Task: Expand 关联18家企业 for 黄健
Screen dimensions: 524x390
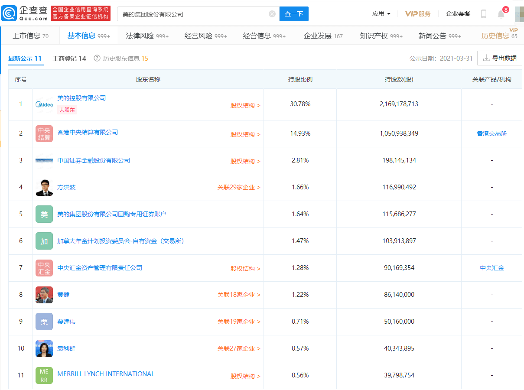Action: tap(239, 295)
